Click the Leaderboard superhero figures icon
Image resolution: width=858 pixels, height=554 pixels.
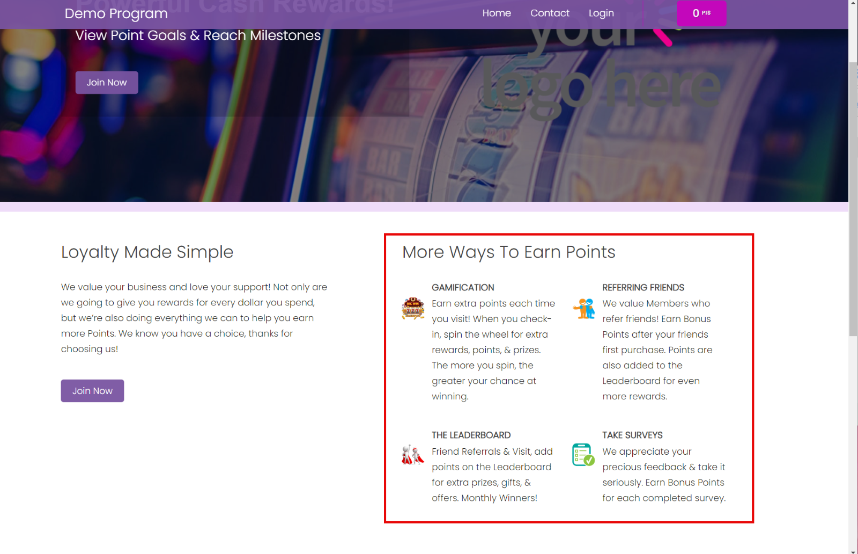tap(412, 455)
